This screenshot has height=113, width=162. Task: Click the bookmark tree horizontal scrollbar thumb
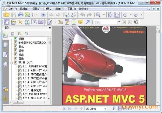click(18, 102)
